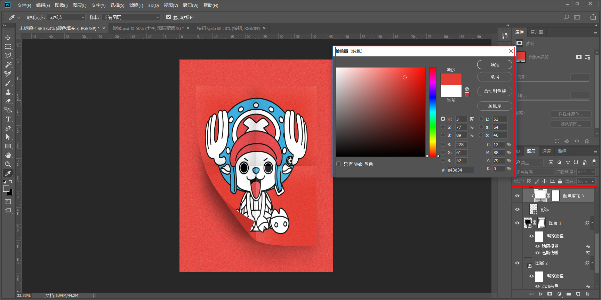The width and height of the screenshot is (601, 300).
Task: Check the 只有 Web 颜色 checkbox
Action: tap(339, 164)
